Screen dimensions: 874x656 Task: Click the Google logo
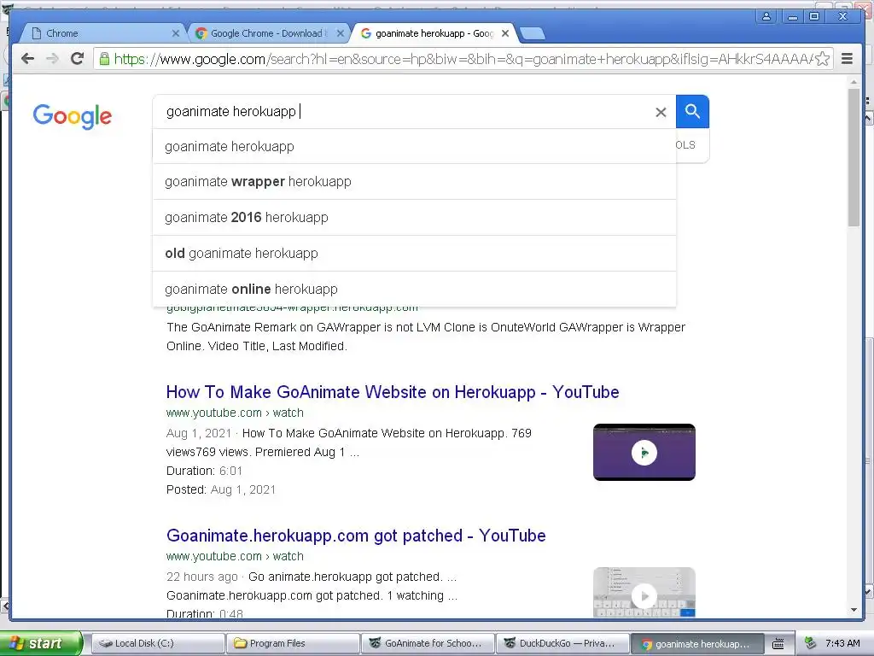click(73, 116)
